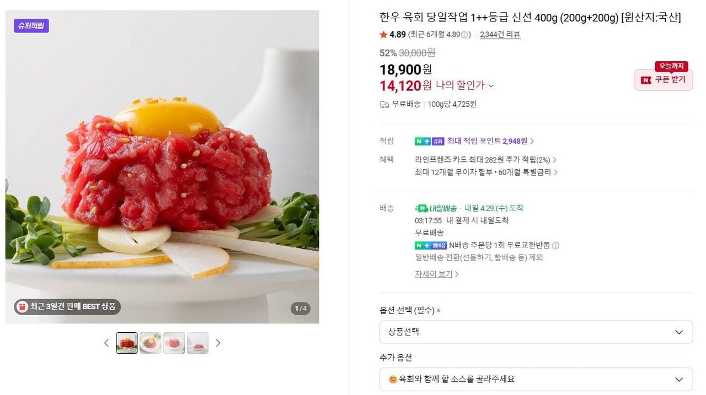Screen dimensions: 706x395
Task: Click the gift icon on BEST 상품 badge
Action: (22, 307)
